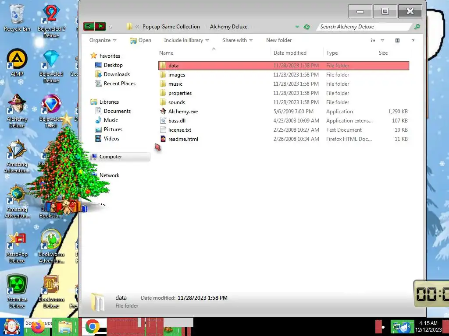Select Computer in the navigation pane
The image size is (449, 336).
click(x=120, y=157)
